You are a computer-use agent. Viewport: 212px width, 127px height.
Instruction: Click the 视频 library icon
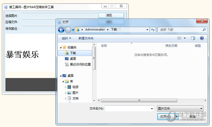69,87
